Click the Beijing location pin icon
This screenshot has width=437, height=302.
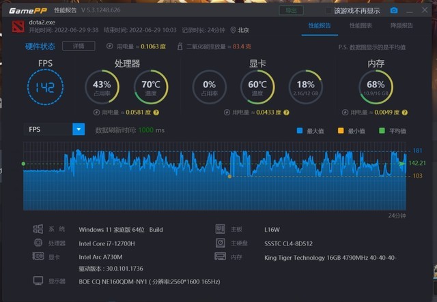coord(233,30)
